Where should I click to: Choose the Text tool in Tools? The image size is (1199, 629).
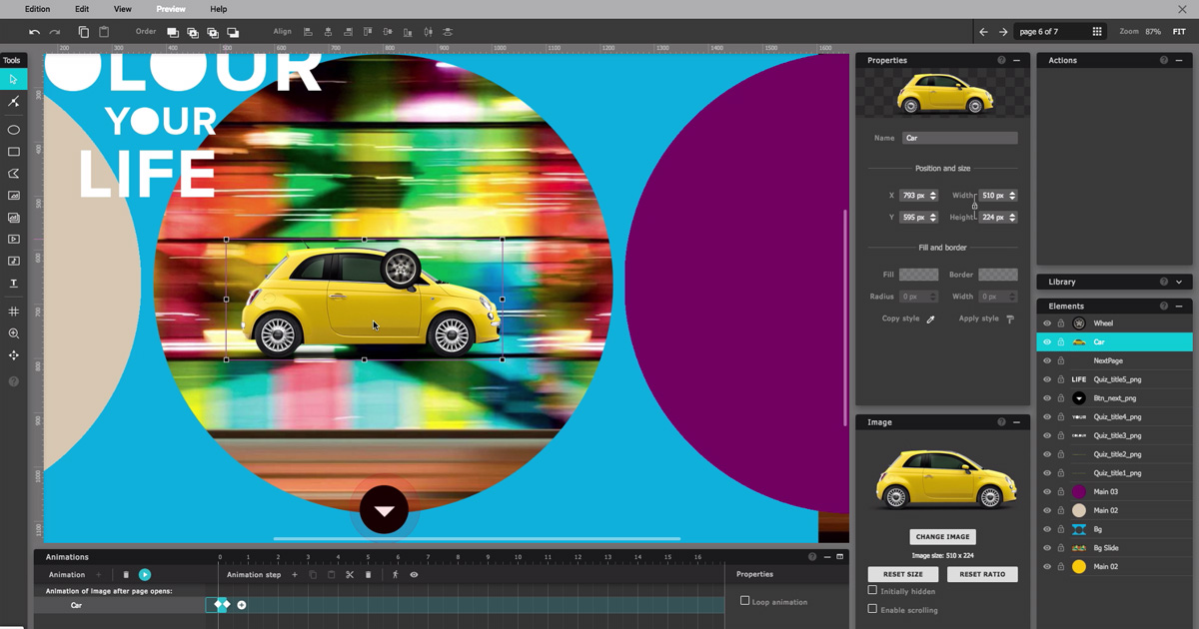pyautogui.click(x=14, y=284)
